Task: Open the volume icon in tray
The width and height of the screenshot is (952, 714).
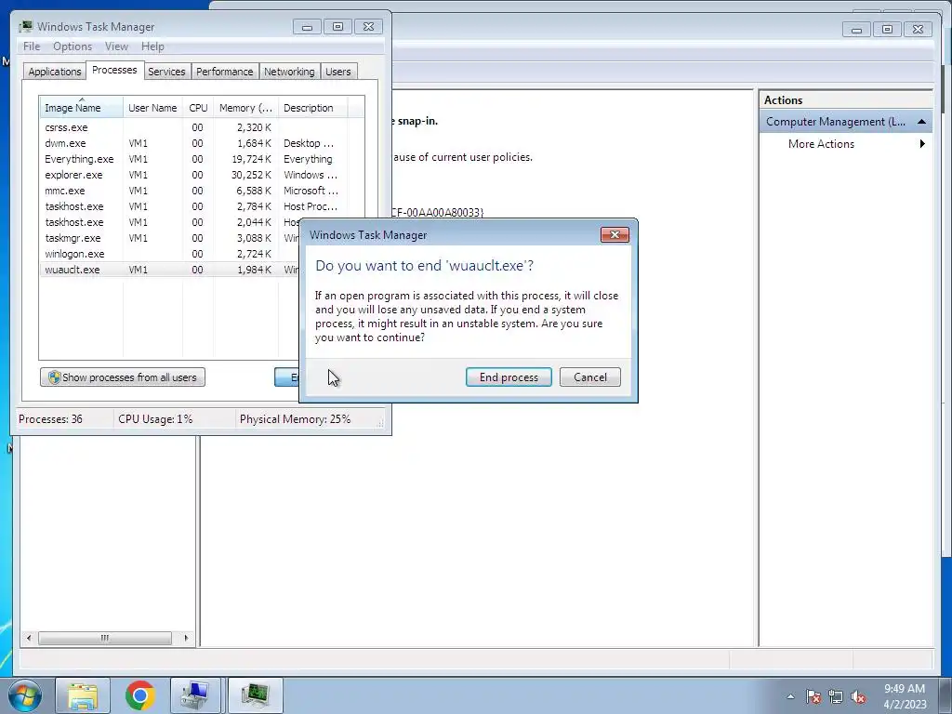Action: click(858, 696)
